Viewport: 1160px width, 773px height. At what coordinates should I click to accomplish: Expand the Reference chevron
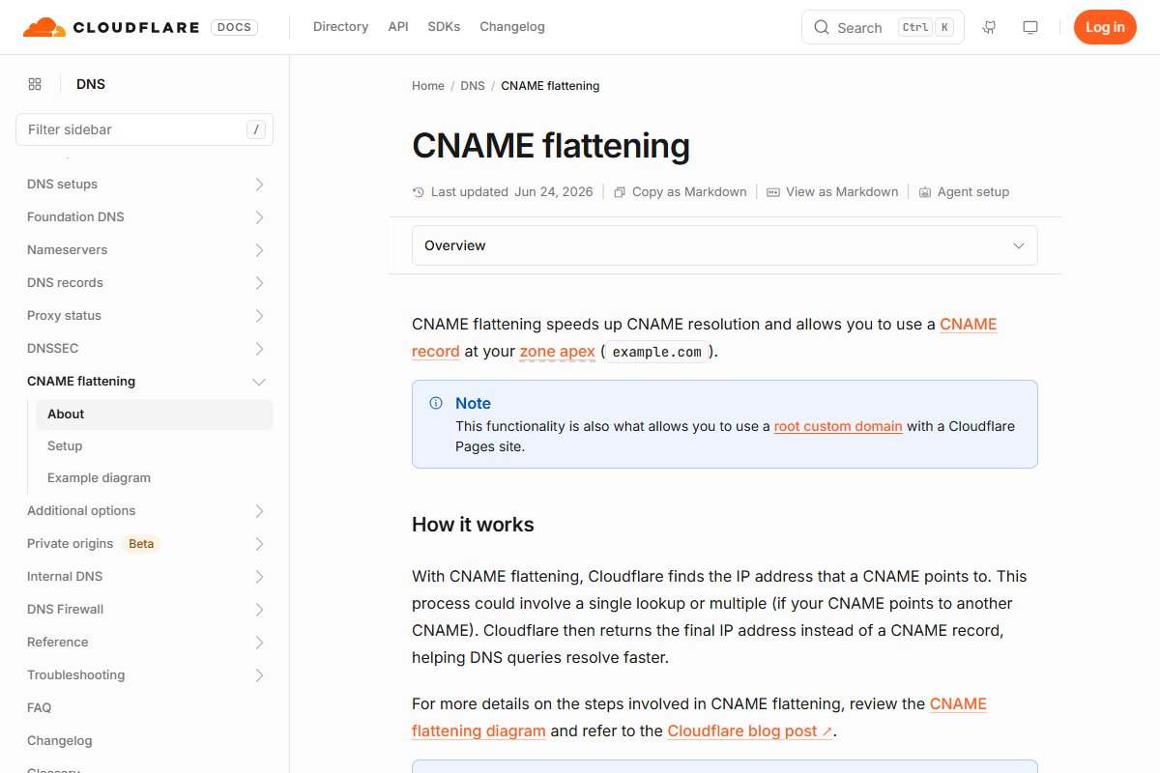pos(259,642)
